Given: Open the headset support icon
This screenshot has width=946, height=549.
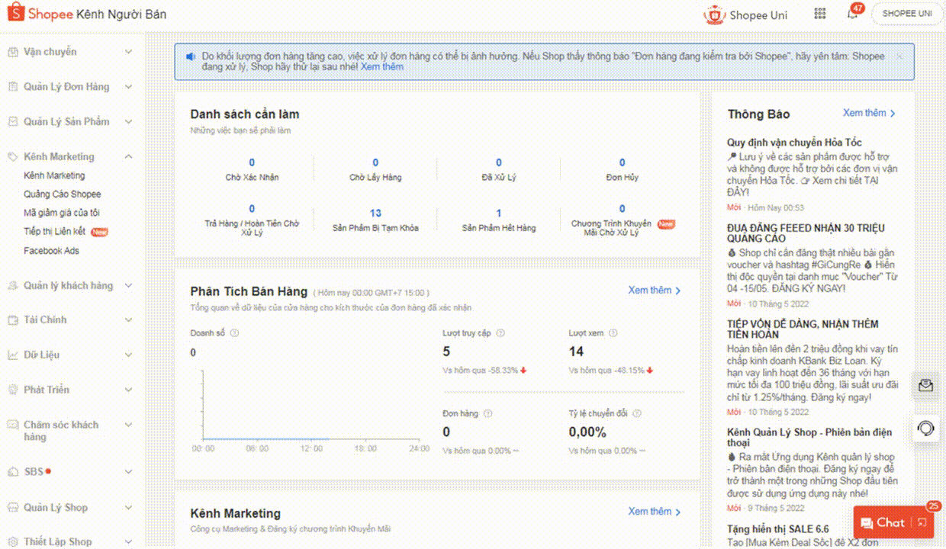Looking at the screenshot, I should coord(926,429).
